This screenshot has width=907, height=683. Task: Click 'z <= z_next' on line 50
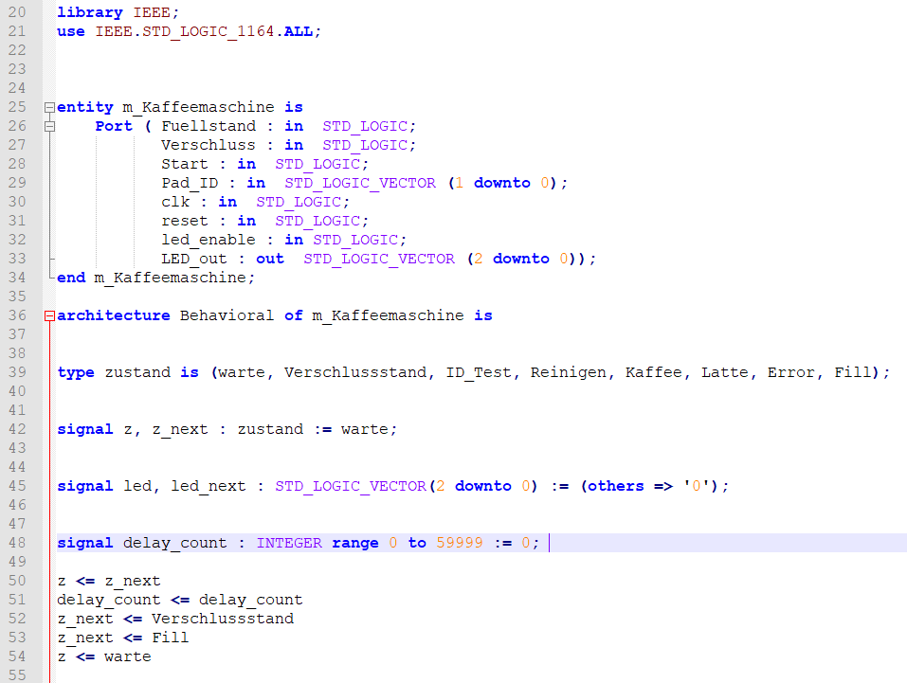pyautogui.click(x=109, y=582)
